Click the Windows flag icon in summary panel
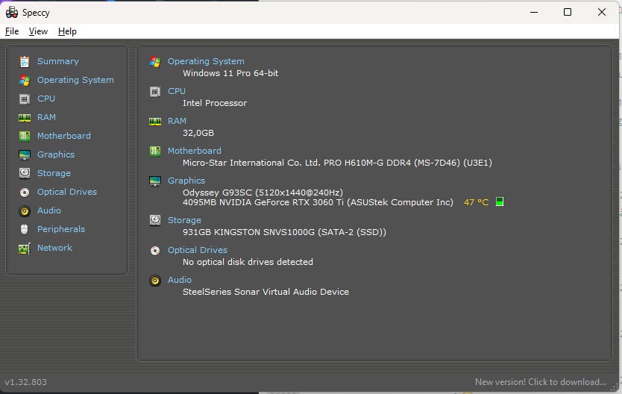 point(155,61)
